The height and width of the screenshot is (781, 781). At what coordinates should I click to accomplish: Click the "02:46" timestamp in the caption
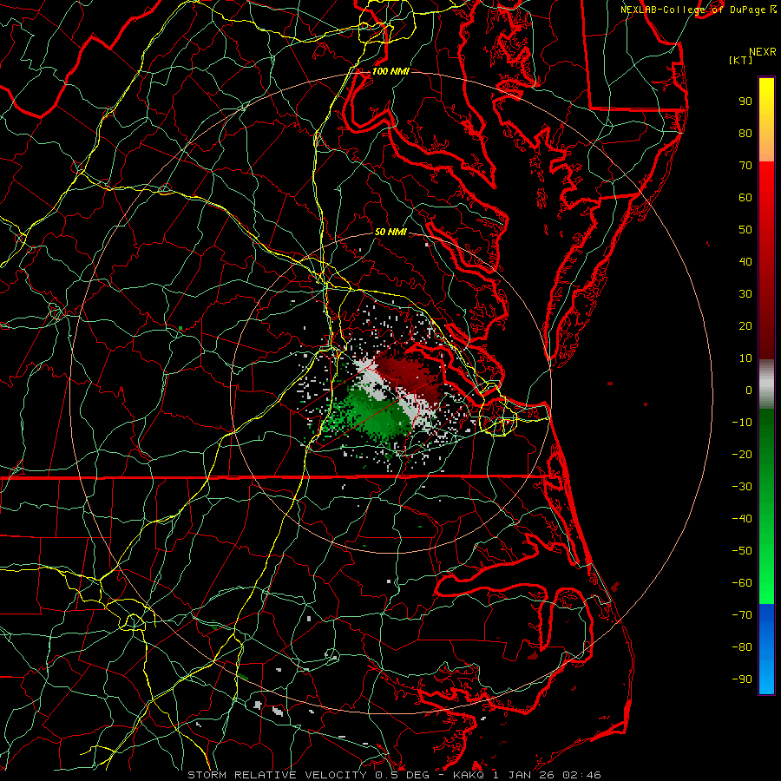tap(581, 775)
